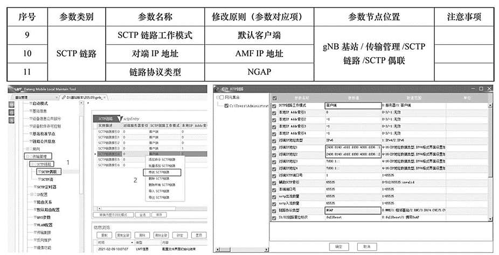The height and width of the screenshot is (255, 499).
Task: Choose 修改 SCTP链路 from the context menu
Action: [x=162, y=172]
